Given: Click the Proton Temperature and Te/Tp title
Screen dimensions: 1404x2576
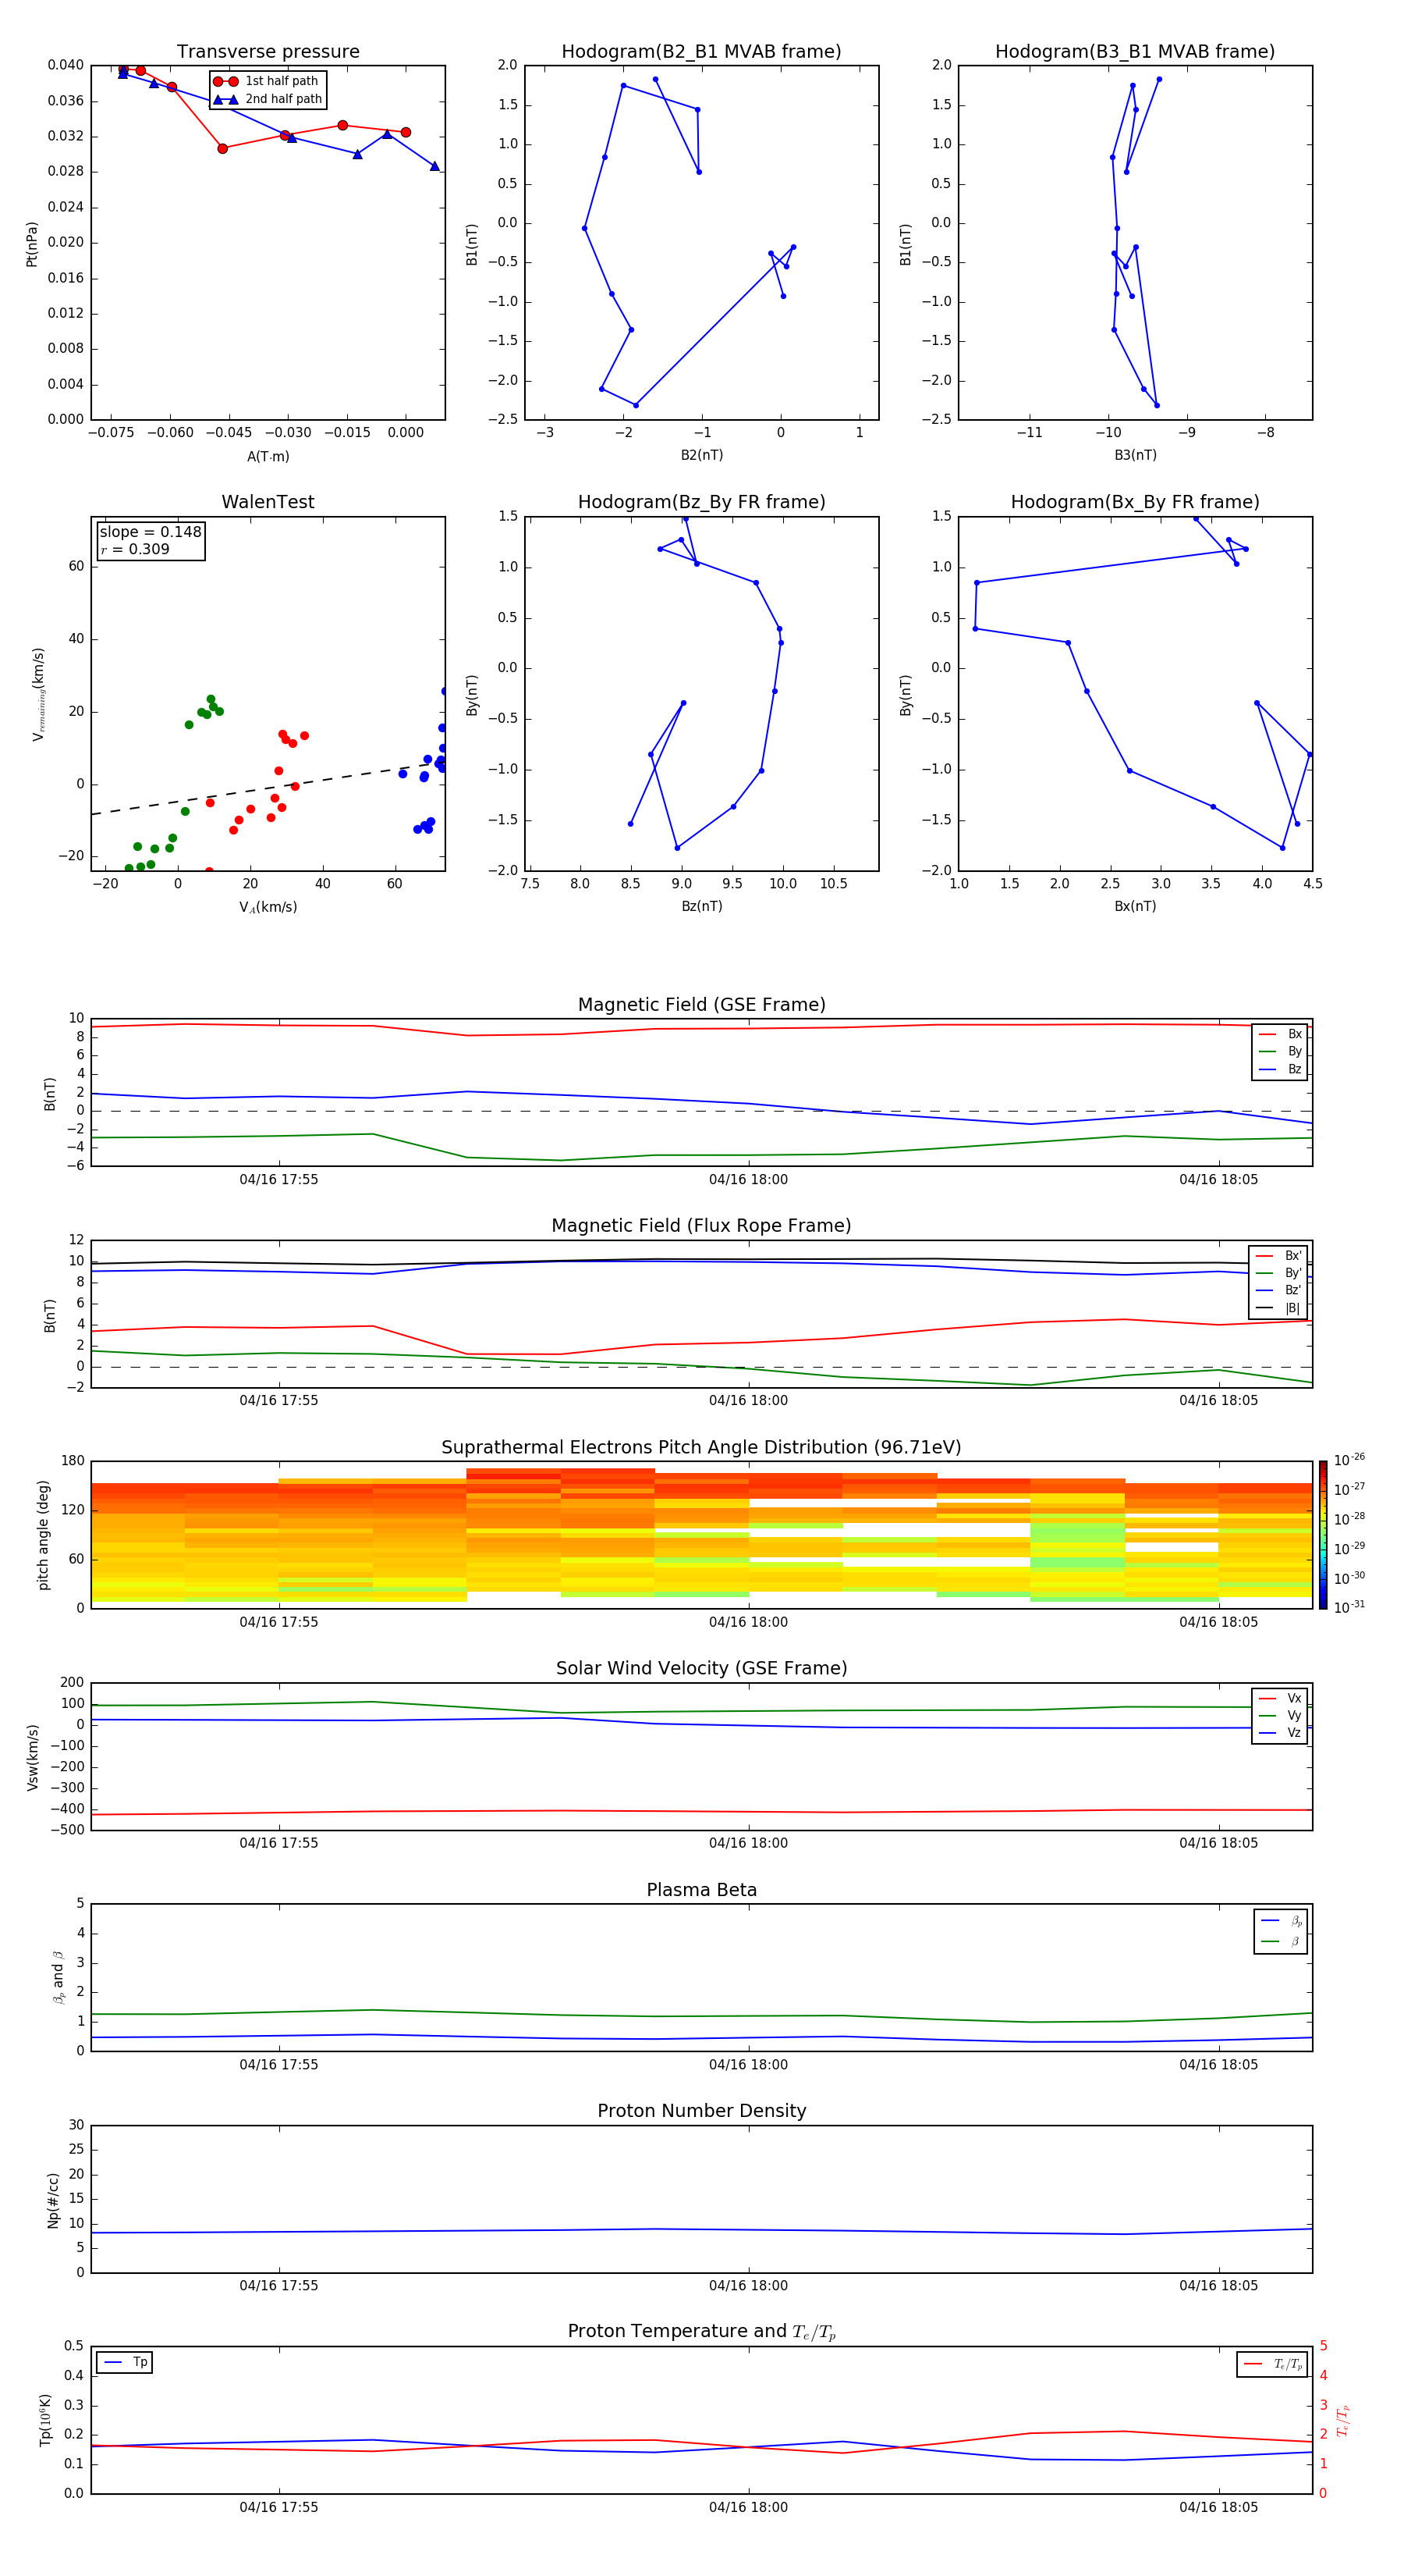Looking at the screenshot, I should (701, 2332).
